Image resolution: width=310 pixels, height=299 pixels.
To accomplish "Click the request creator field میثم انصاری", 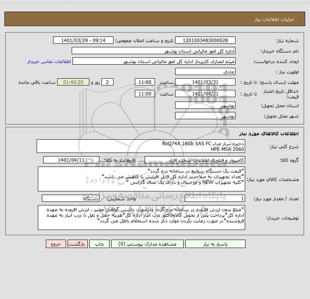I will pos(154,61).
